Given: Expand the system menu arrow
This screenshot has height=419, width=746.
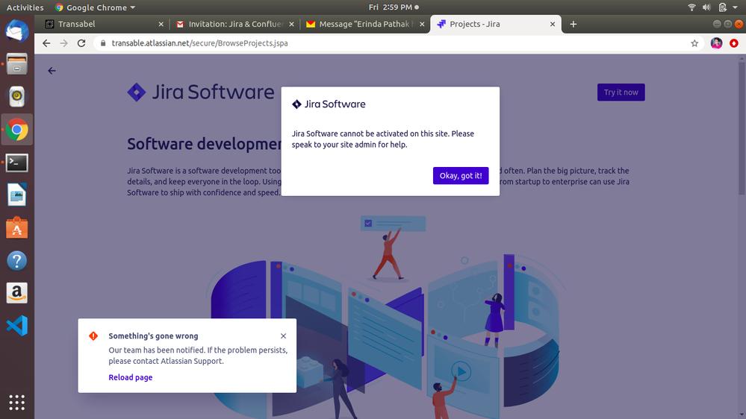Looking at the screenshot, I should tap(735, 7).
